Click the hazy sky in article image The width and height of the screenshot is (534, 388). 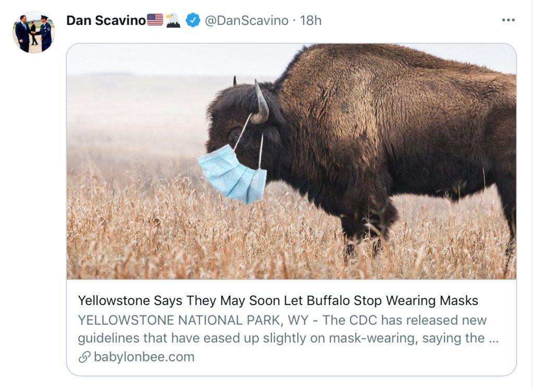coord(156,60)
